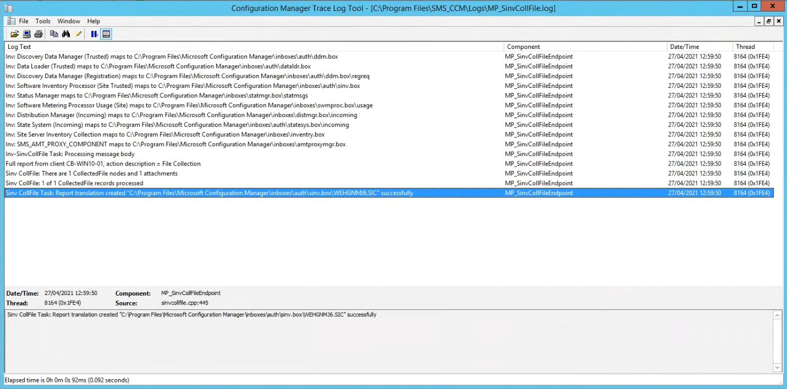Sort entries by the Date/Time column
Image resolution: width=787 pixels, height=389 pixels.
(x=685, y=47)
